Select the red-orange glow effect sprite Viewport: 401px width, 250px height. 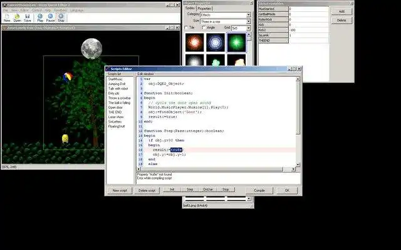[194, 42]
